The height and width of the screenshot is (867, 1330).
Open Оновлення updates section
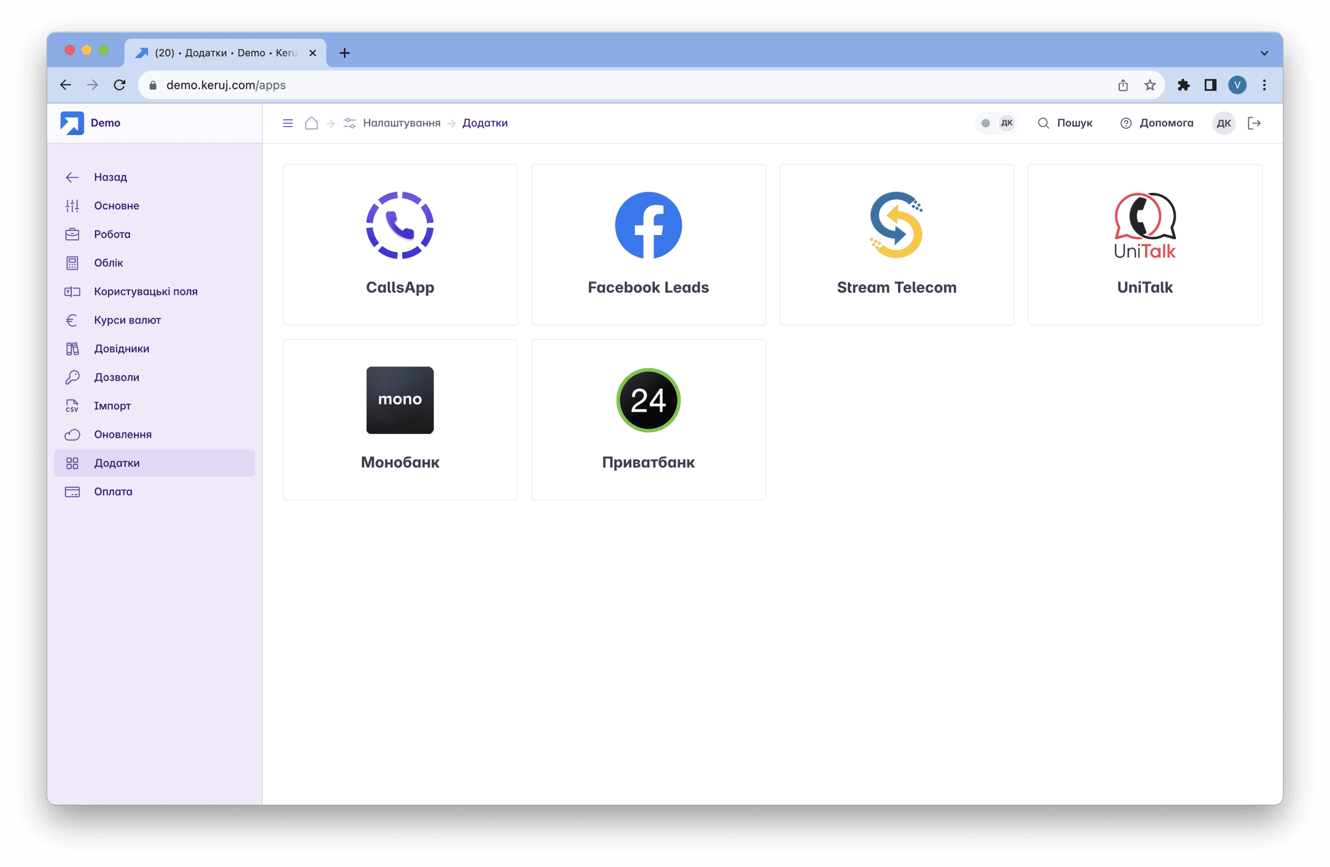coord(154,434)
